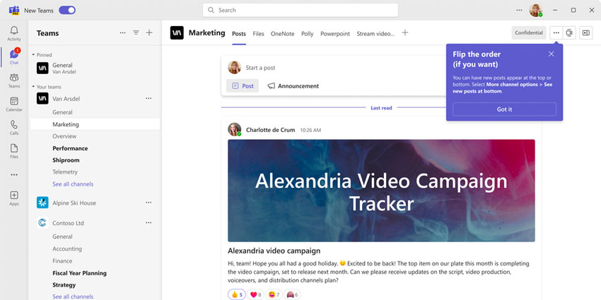Click the Got it button

(504, 109)
